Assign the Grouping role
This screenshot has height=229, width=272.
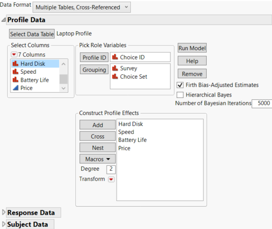[94, 70]
